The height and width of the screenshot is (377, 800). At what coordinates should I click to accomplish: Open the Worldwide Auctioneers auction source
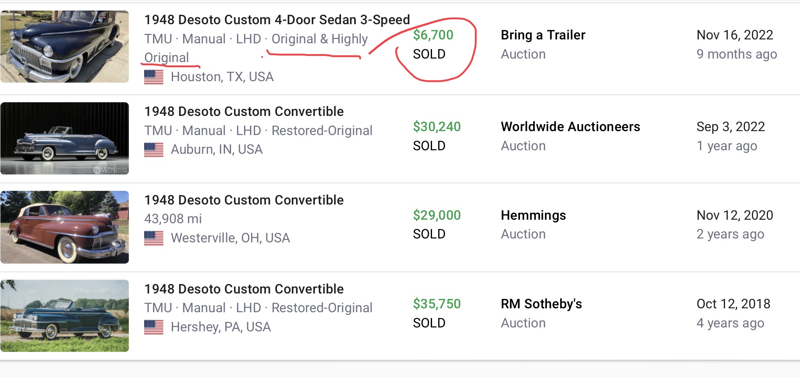[570, 127]
